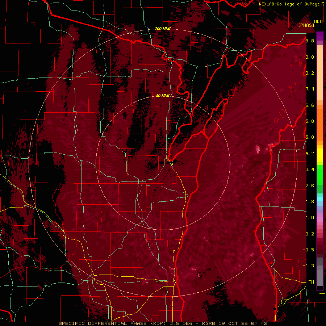
Task: Click the 8.2 value on the color scale
Action: click(x=310, y=73)
